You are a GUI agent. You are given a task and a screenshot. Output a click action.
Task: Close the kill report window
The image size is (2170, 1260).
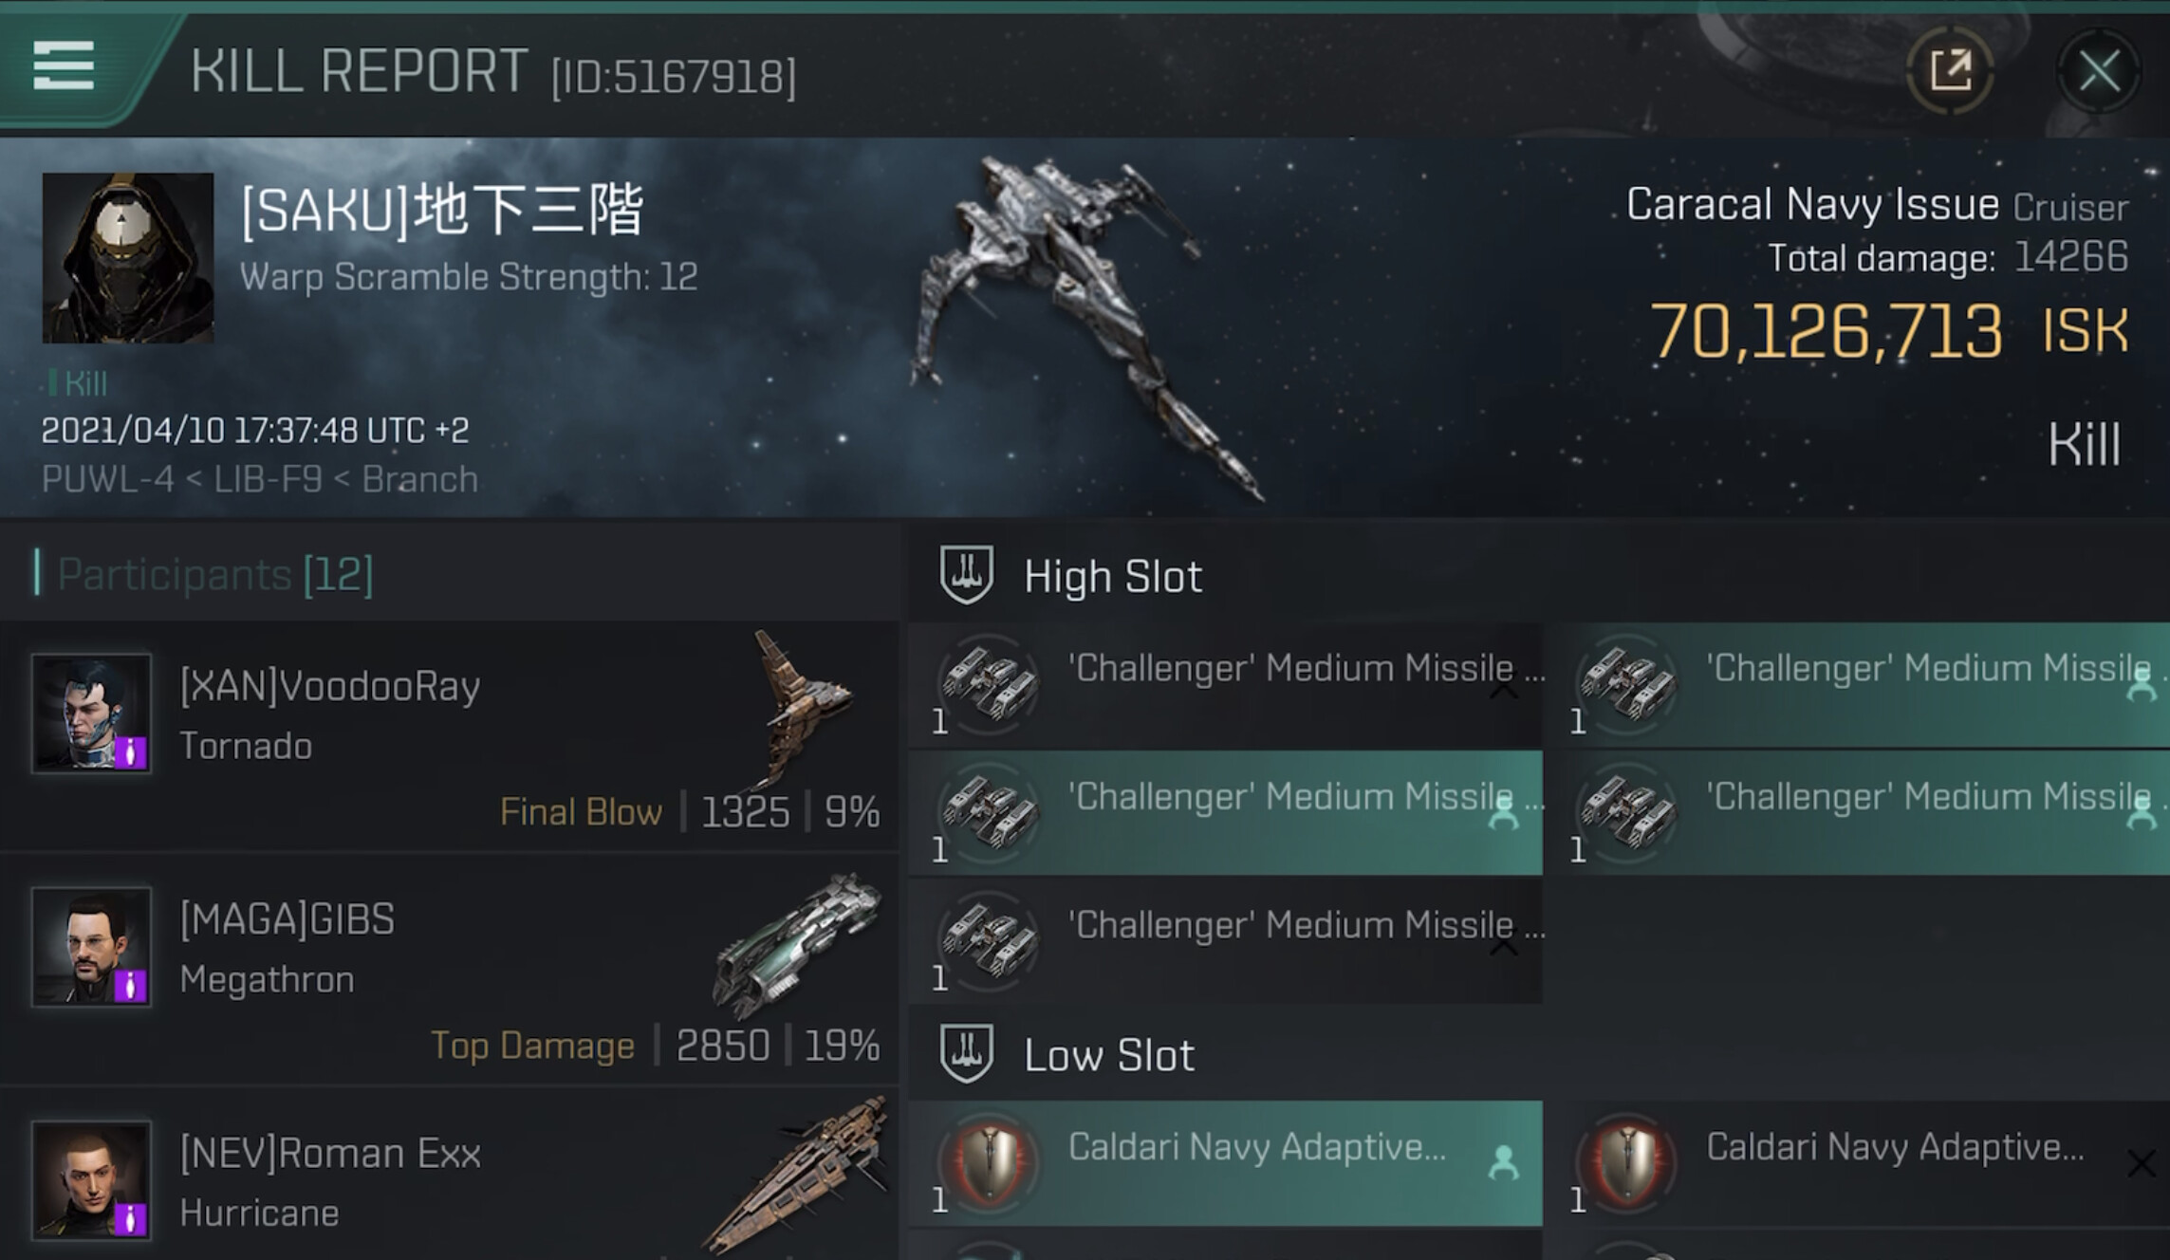(2098, 70)
